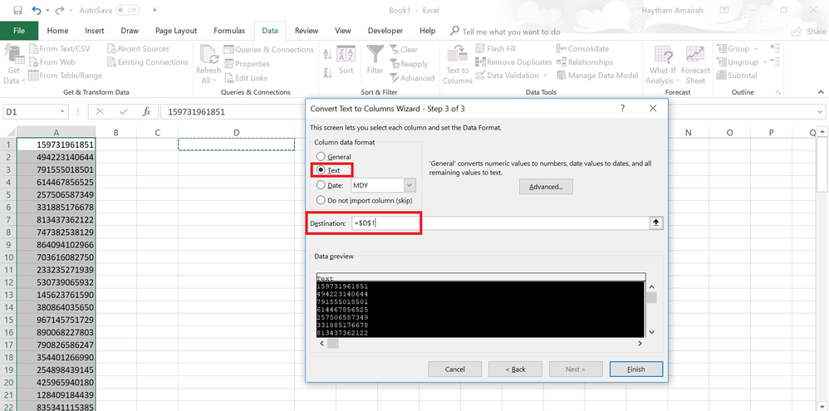
Task: Switch to the Insert tab
Action: tap(95, 31)
